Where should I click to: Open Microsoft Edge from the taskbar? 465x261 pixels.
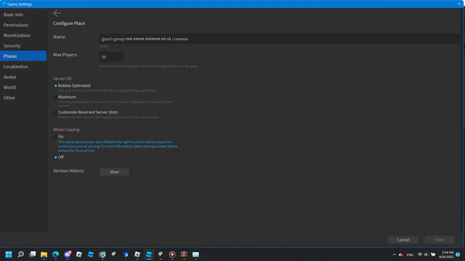click(55, 254)
